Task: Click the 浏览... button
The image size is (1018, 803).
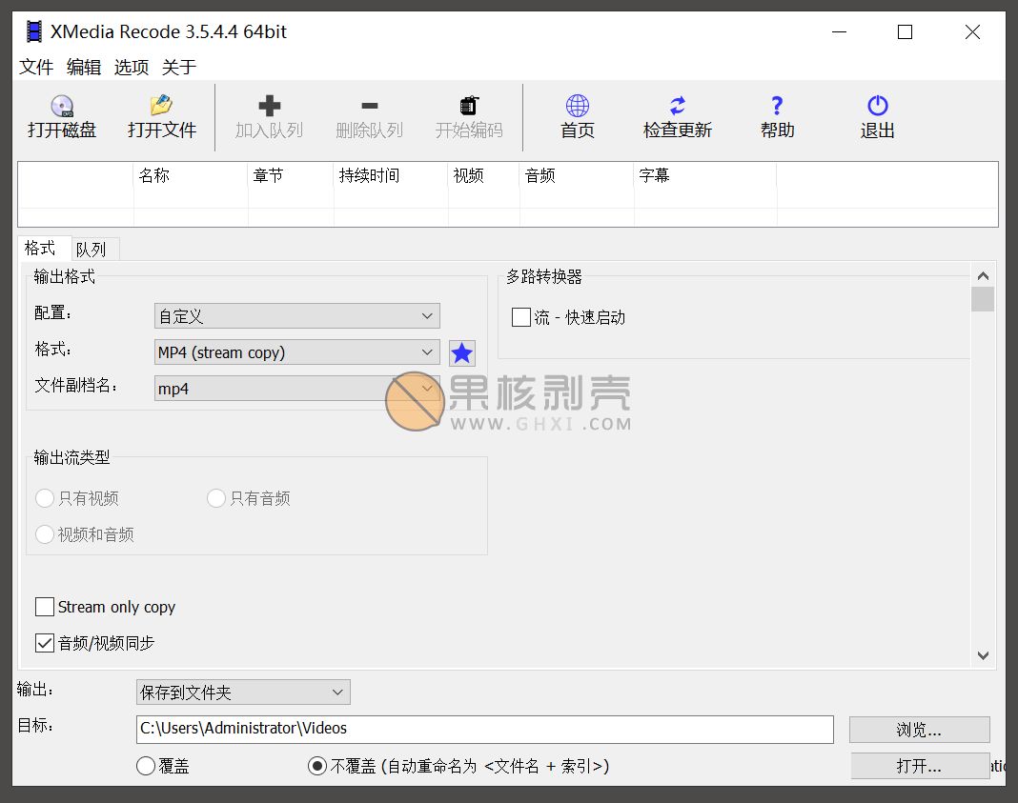Action: point(919,729)
